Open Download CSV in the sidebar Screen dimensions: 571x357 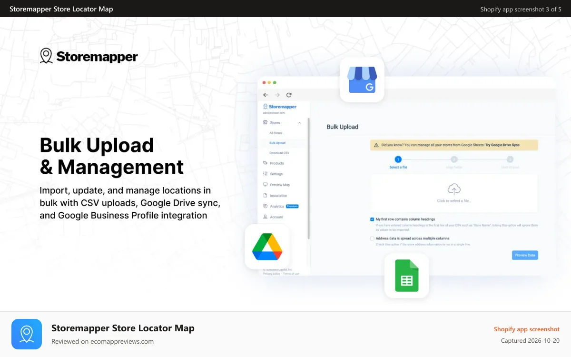(x=279, y=153)
